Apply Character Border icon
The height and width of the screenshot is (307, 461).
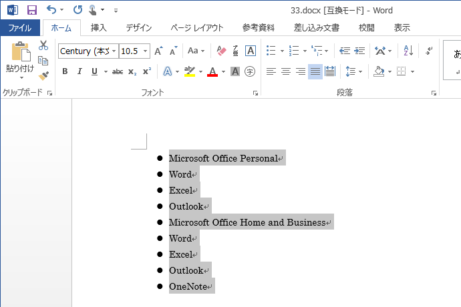251,51
